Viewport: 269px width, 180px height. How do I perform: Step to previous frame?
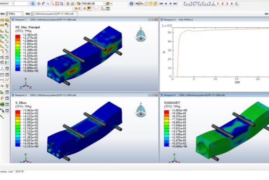(x=166, y=3)
